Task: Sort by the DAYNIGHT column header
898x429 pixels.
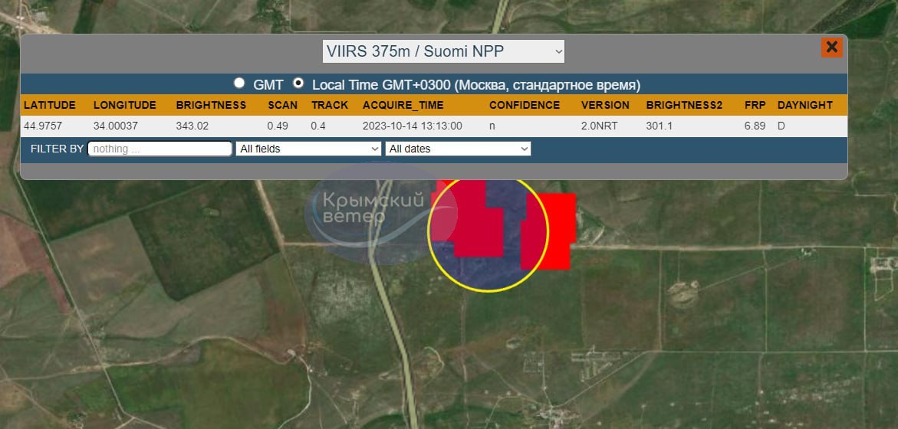Action: click(804, 105)
